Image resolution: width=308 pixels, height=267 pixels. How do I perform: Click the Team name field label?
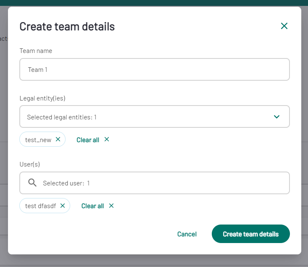point(36,51)
